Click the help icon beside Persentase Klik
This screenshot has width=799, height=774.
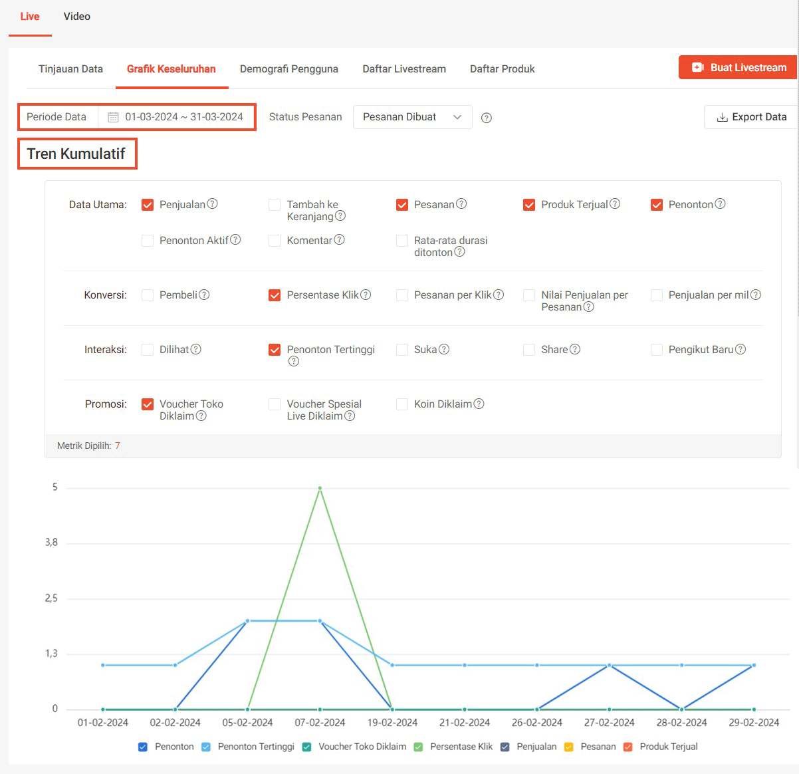[366, 295]
